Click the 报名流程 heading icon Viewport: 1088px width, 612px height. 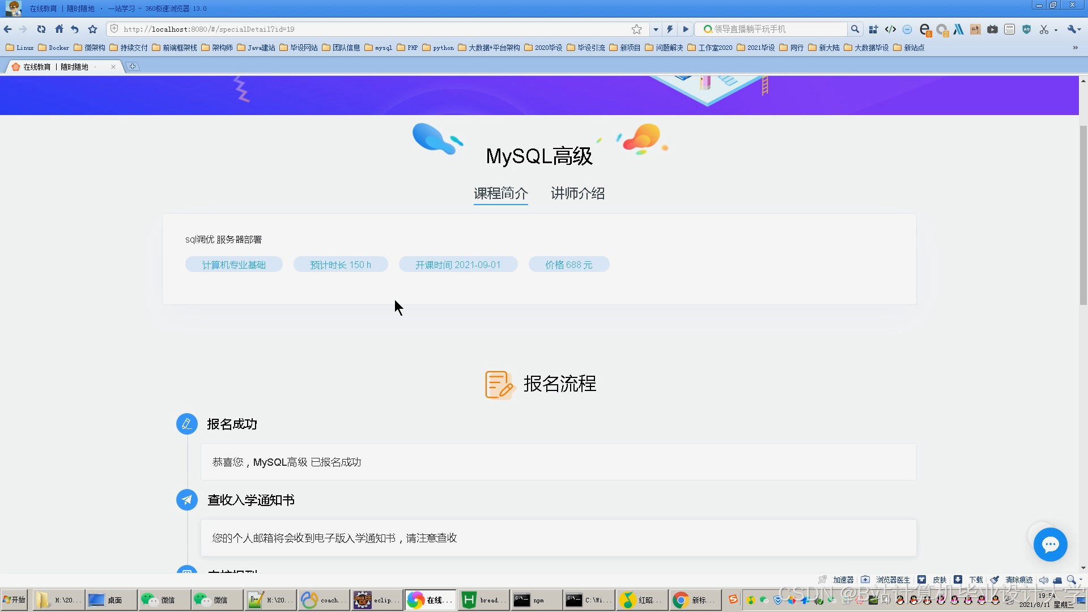click(499, 385)
